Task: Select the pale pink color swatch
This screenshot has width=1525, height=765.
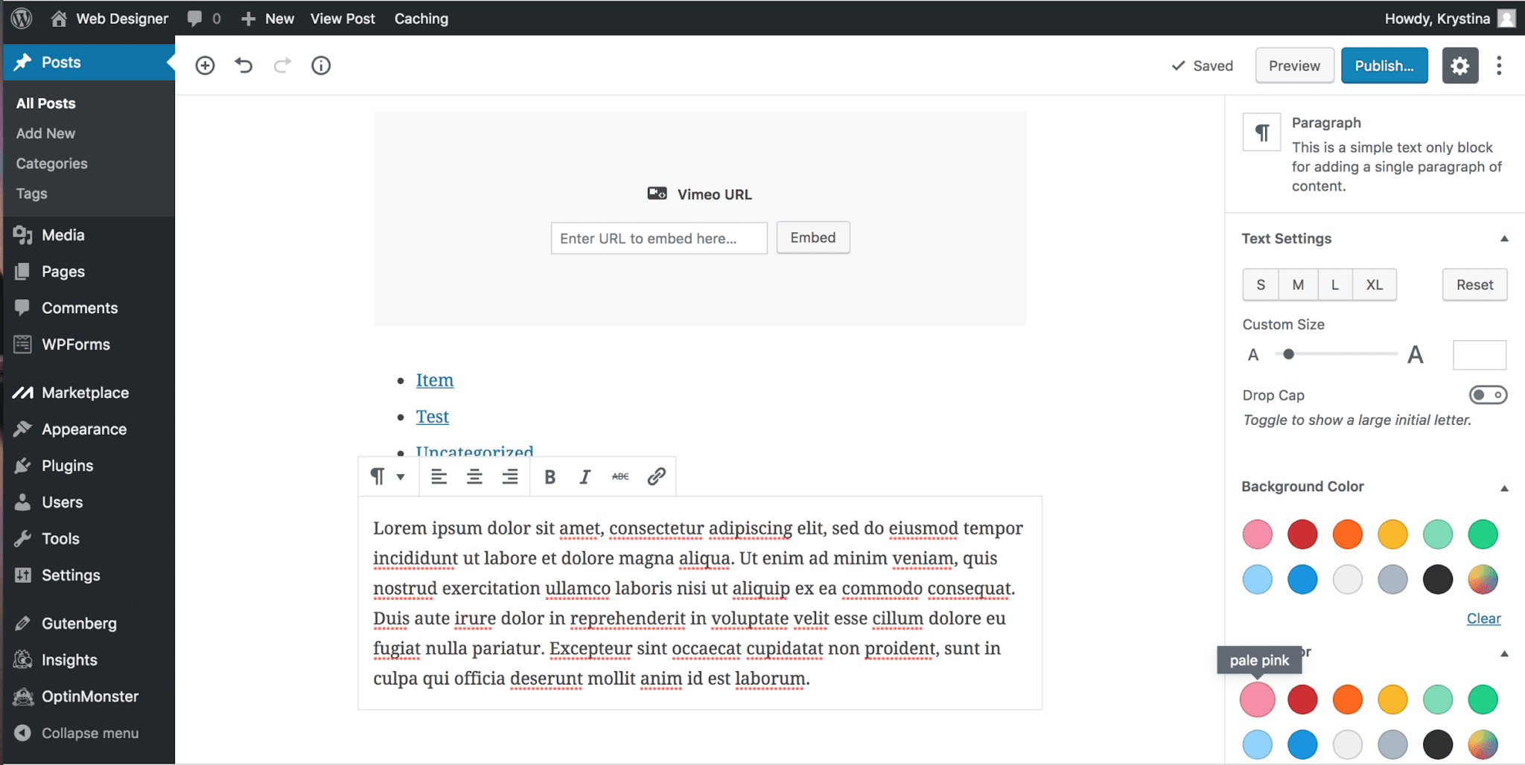Action: [x=1257, y=700]
